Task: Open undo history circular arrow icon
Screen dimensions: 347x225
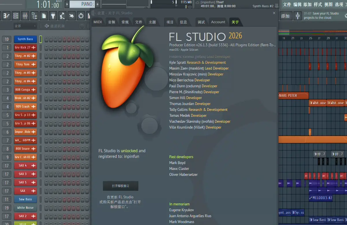Action: [81, 16]
